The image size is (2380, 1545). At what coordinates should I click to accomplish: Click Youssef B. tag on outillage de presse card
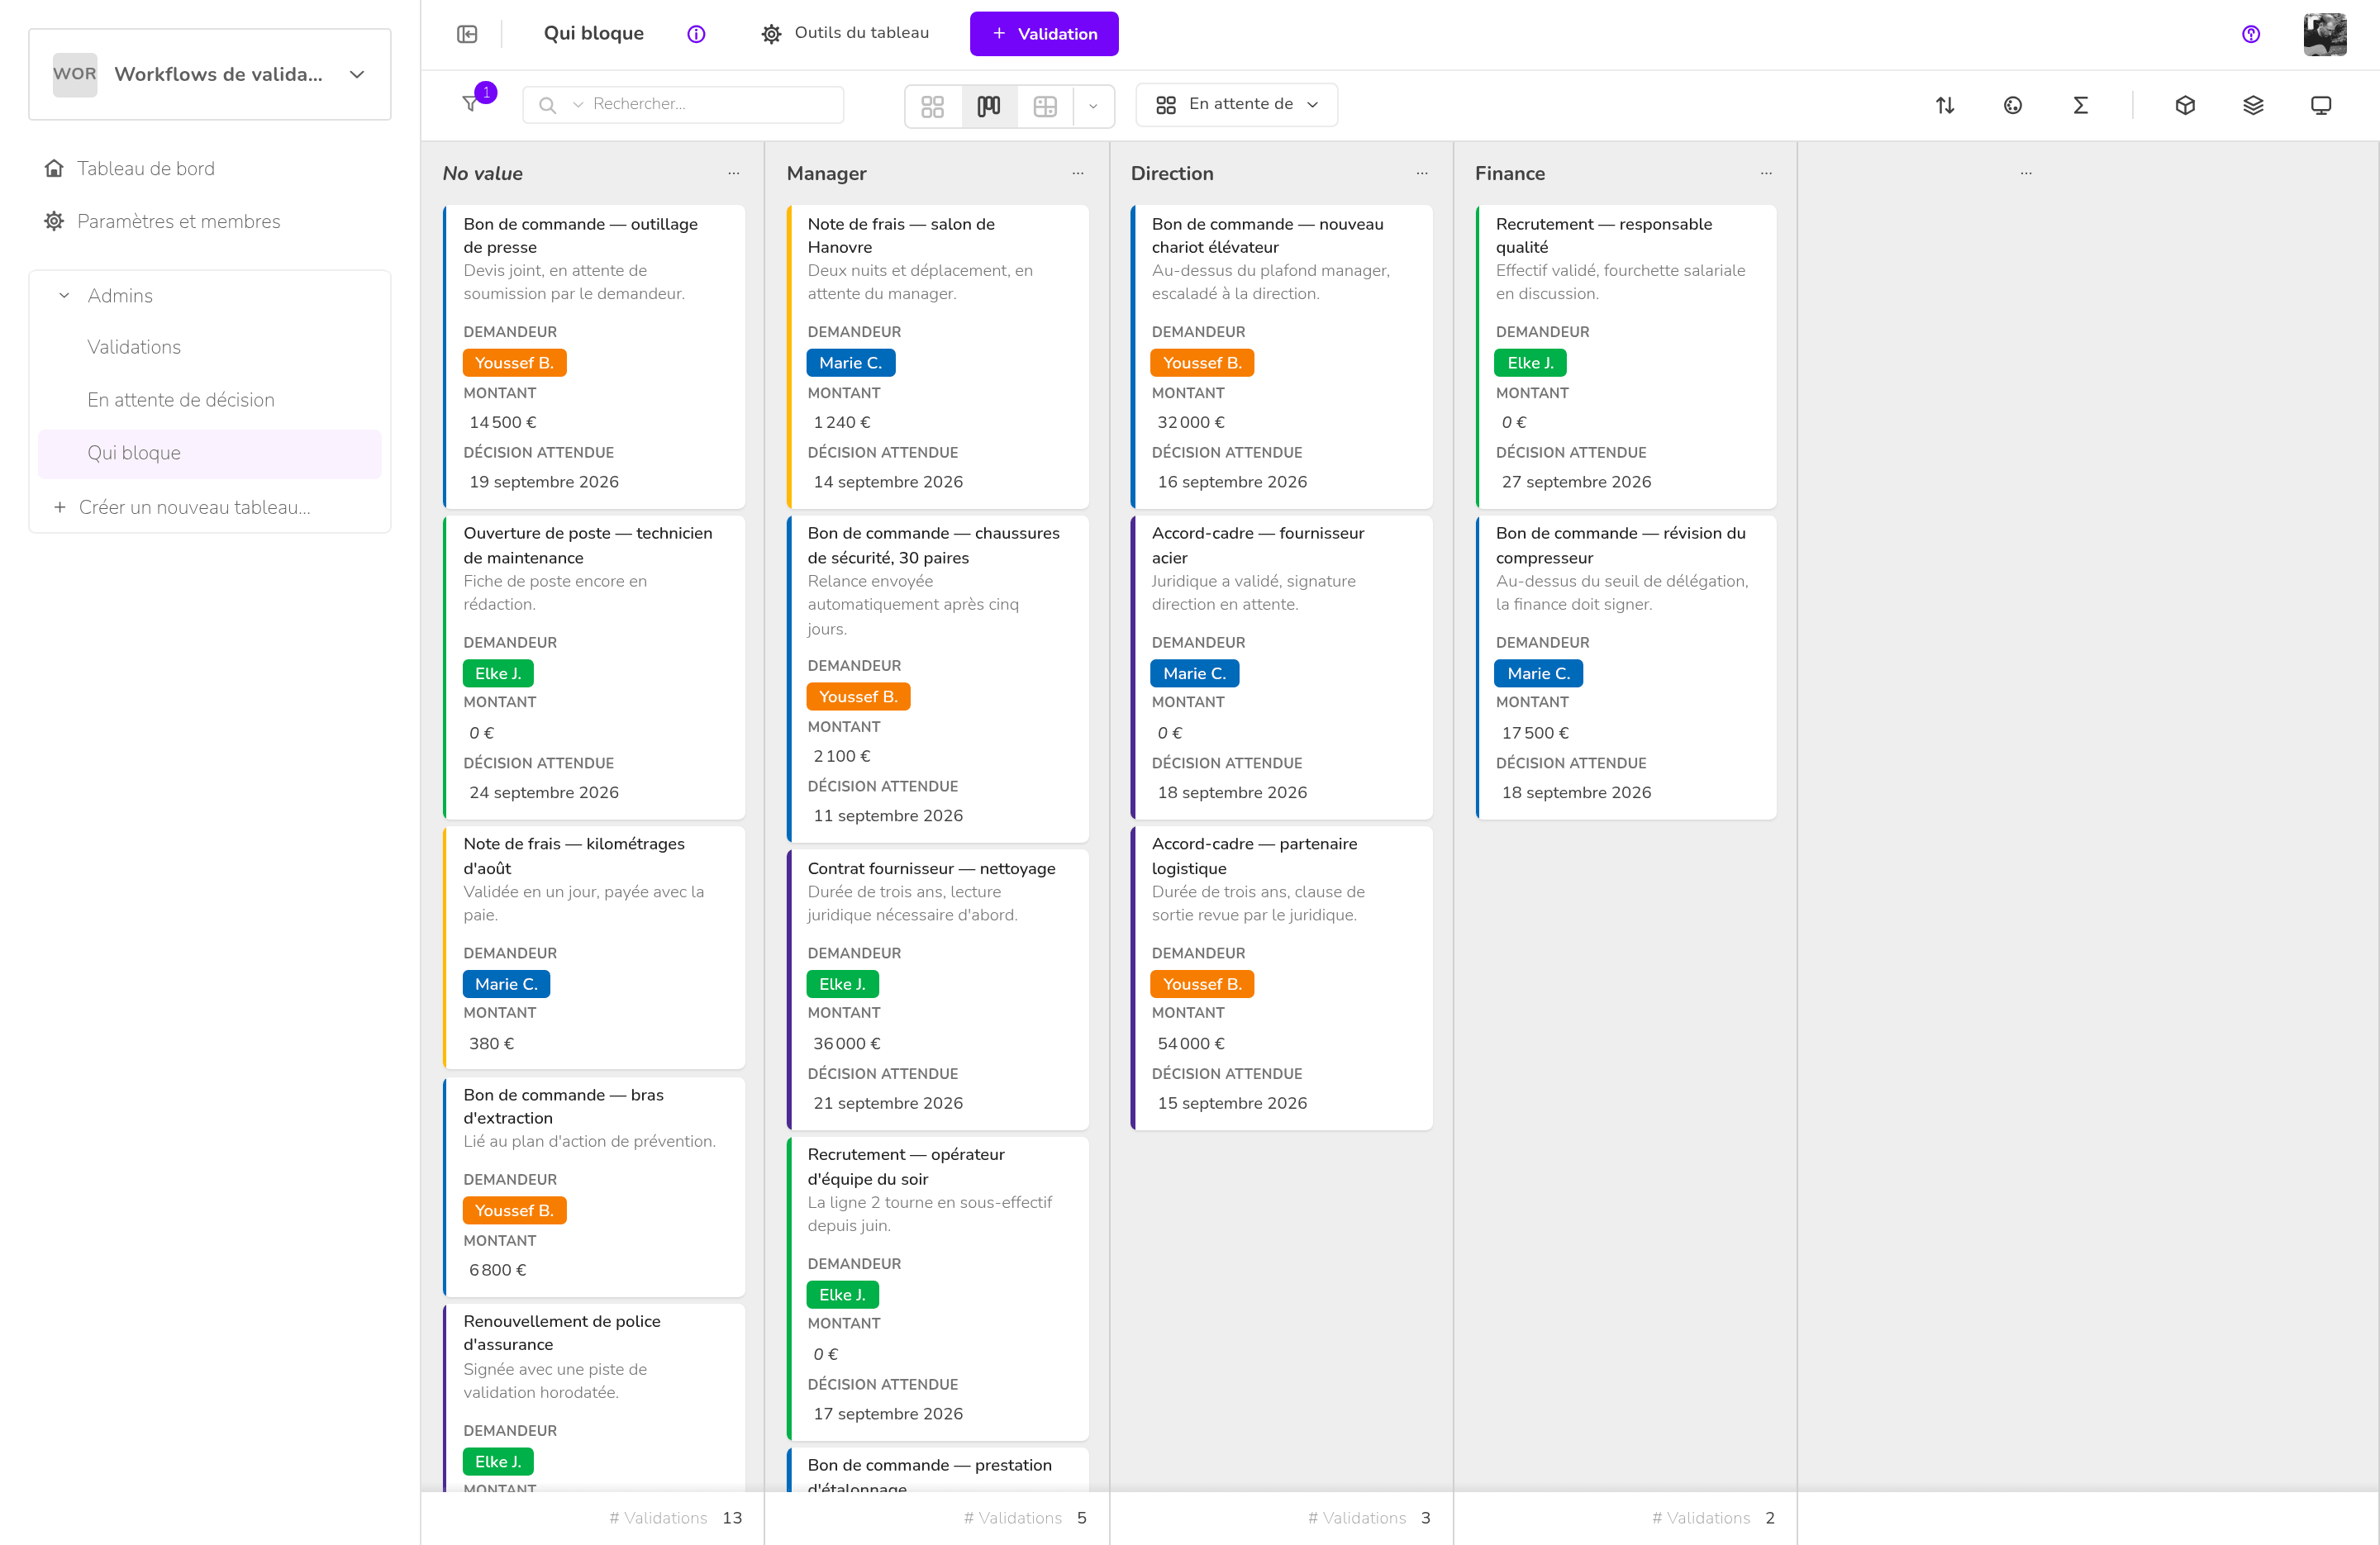click(514, 363)
